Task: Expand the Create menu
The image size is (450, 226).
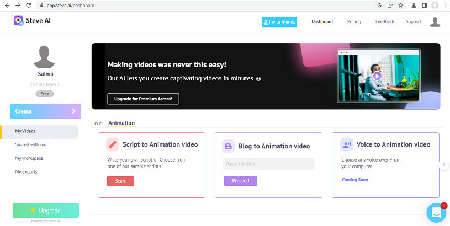Action: click(x=46, y=111)
